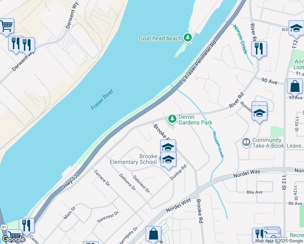The width and height of the screenshot is (304, 244).
Task: Open the school marker beside 112 St top
Action: coord(296,29)
